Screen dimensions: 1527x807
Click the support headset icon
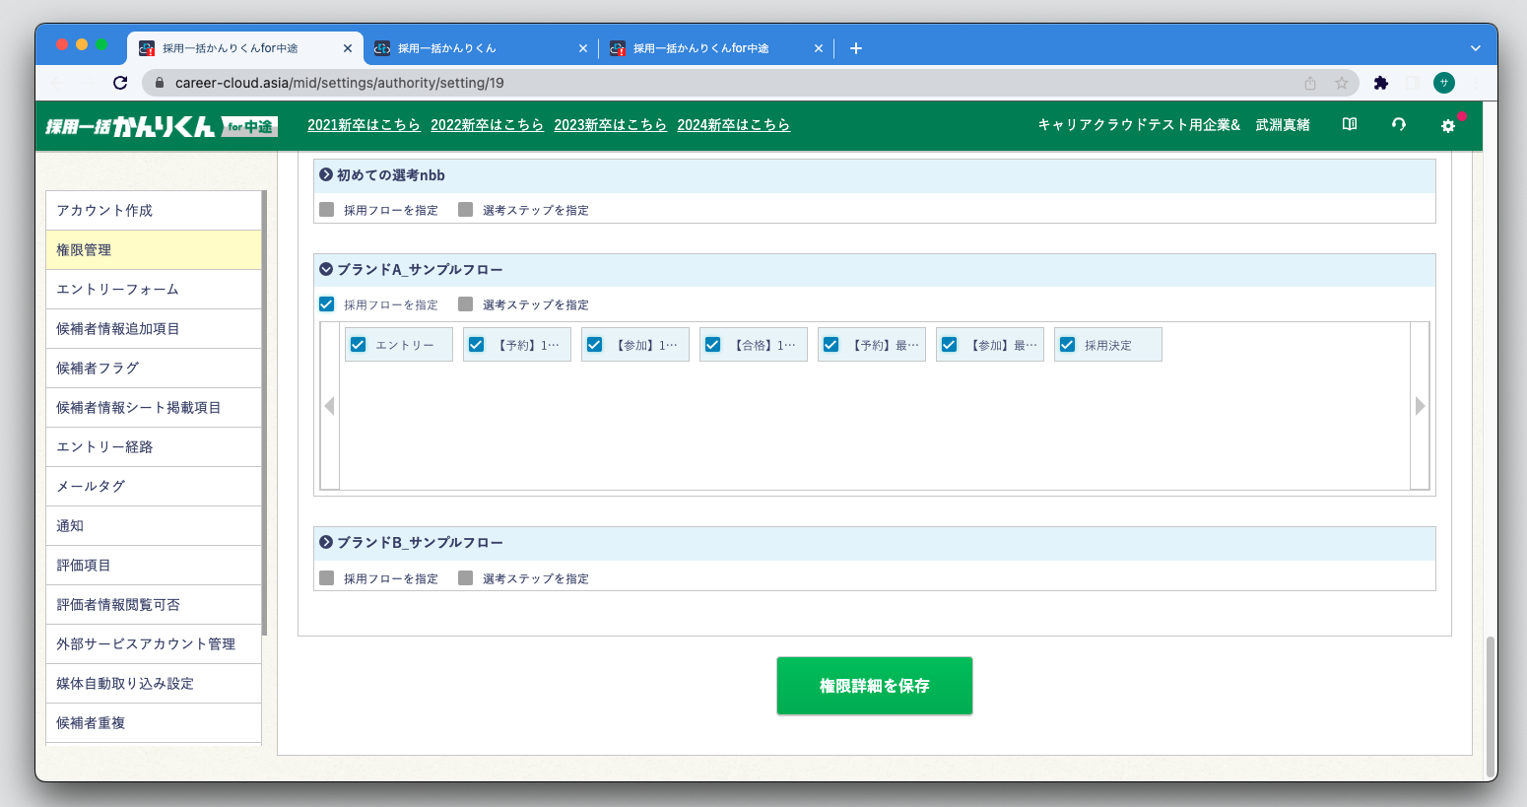pos(1398,125)
